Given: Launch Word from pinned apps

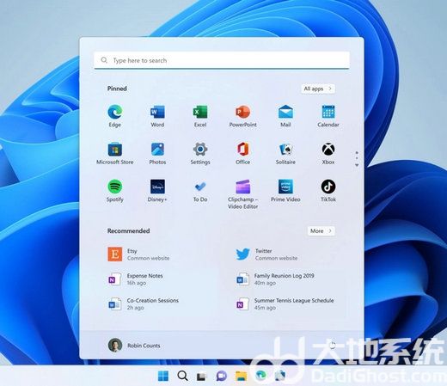Looking at the screenshot, I should (x=157, y=116).
